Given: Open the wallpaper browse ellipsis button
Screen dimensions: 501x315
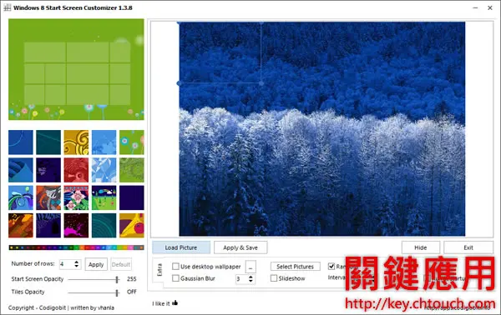Looking at the screenshot, I should (x=250, y=267).
